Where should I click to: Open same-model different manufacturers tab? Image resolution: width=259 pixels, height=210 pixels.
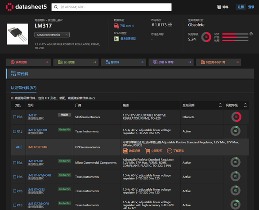point(219,63)
